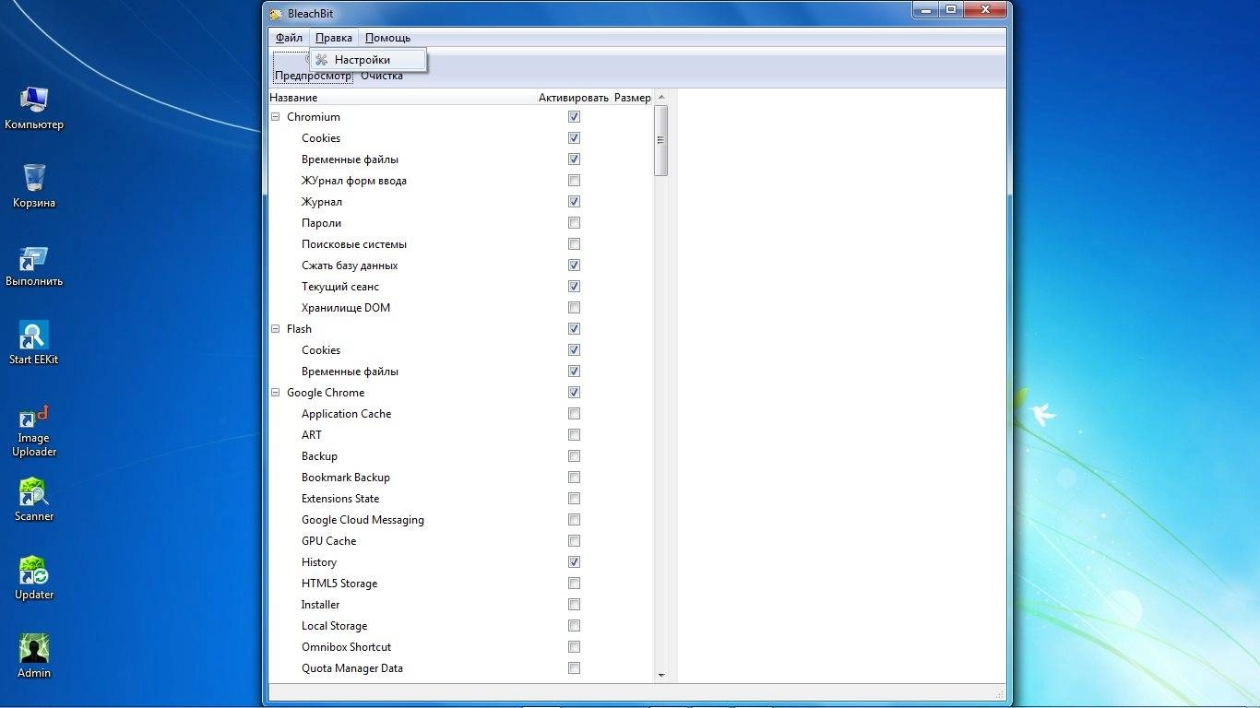Select the Admin desktop icon
The height and width of the screenshot is (708, 1260).
coord(34,656)
